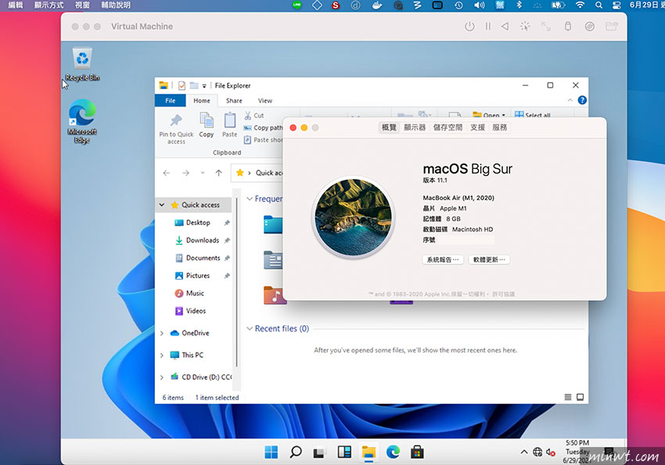Open the Recycle Bin desktop icon
665x465 pixels.
(x=82, y=64)
